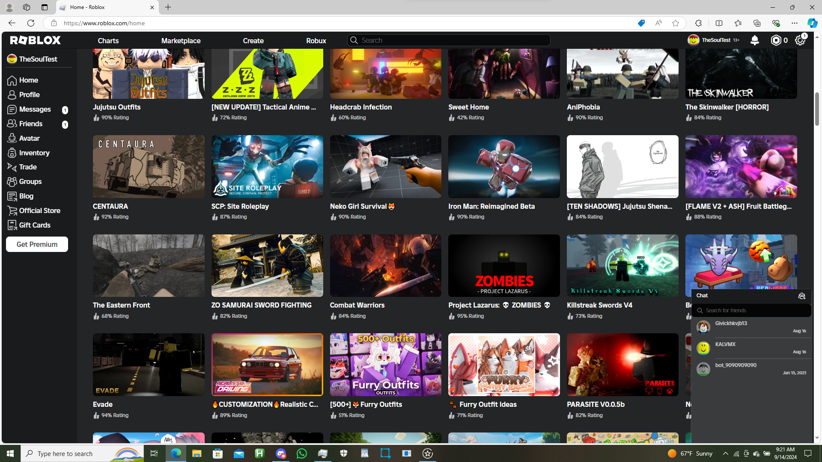Click the create chat group icon

coord(801,296)
